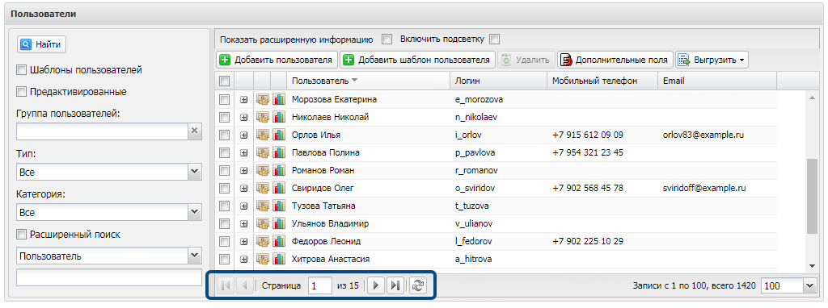828x308 pixels.
Task: Select all rows via header checkbox
Action: [x=224, y=81]
